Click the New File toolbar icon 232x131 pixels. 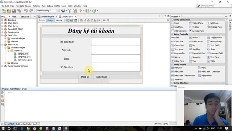4,11
